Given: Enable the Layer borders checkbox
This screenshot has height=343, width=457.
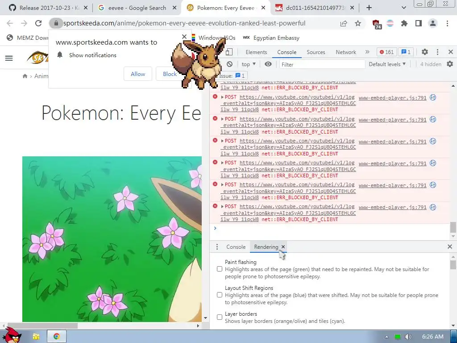Looking at the screenshot, I should pos(220,317).
